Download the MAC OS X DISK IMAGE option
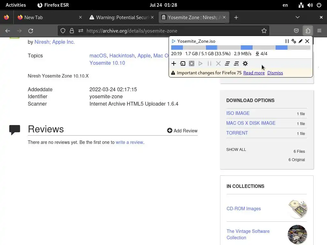 pos(251,123)
